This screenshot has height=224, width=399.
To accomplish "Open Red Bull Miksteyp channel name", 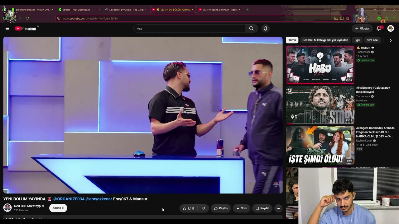I will 27,206.
